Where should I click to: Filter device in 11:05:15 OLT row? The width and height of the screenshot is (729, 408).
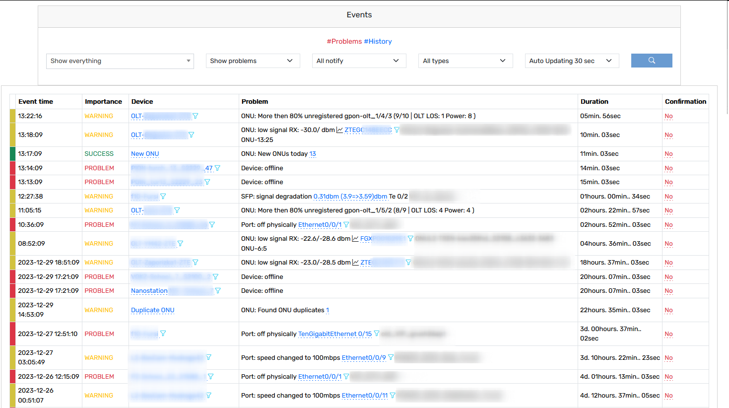coord(177,210)
